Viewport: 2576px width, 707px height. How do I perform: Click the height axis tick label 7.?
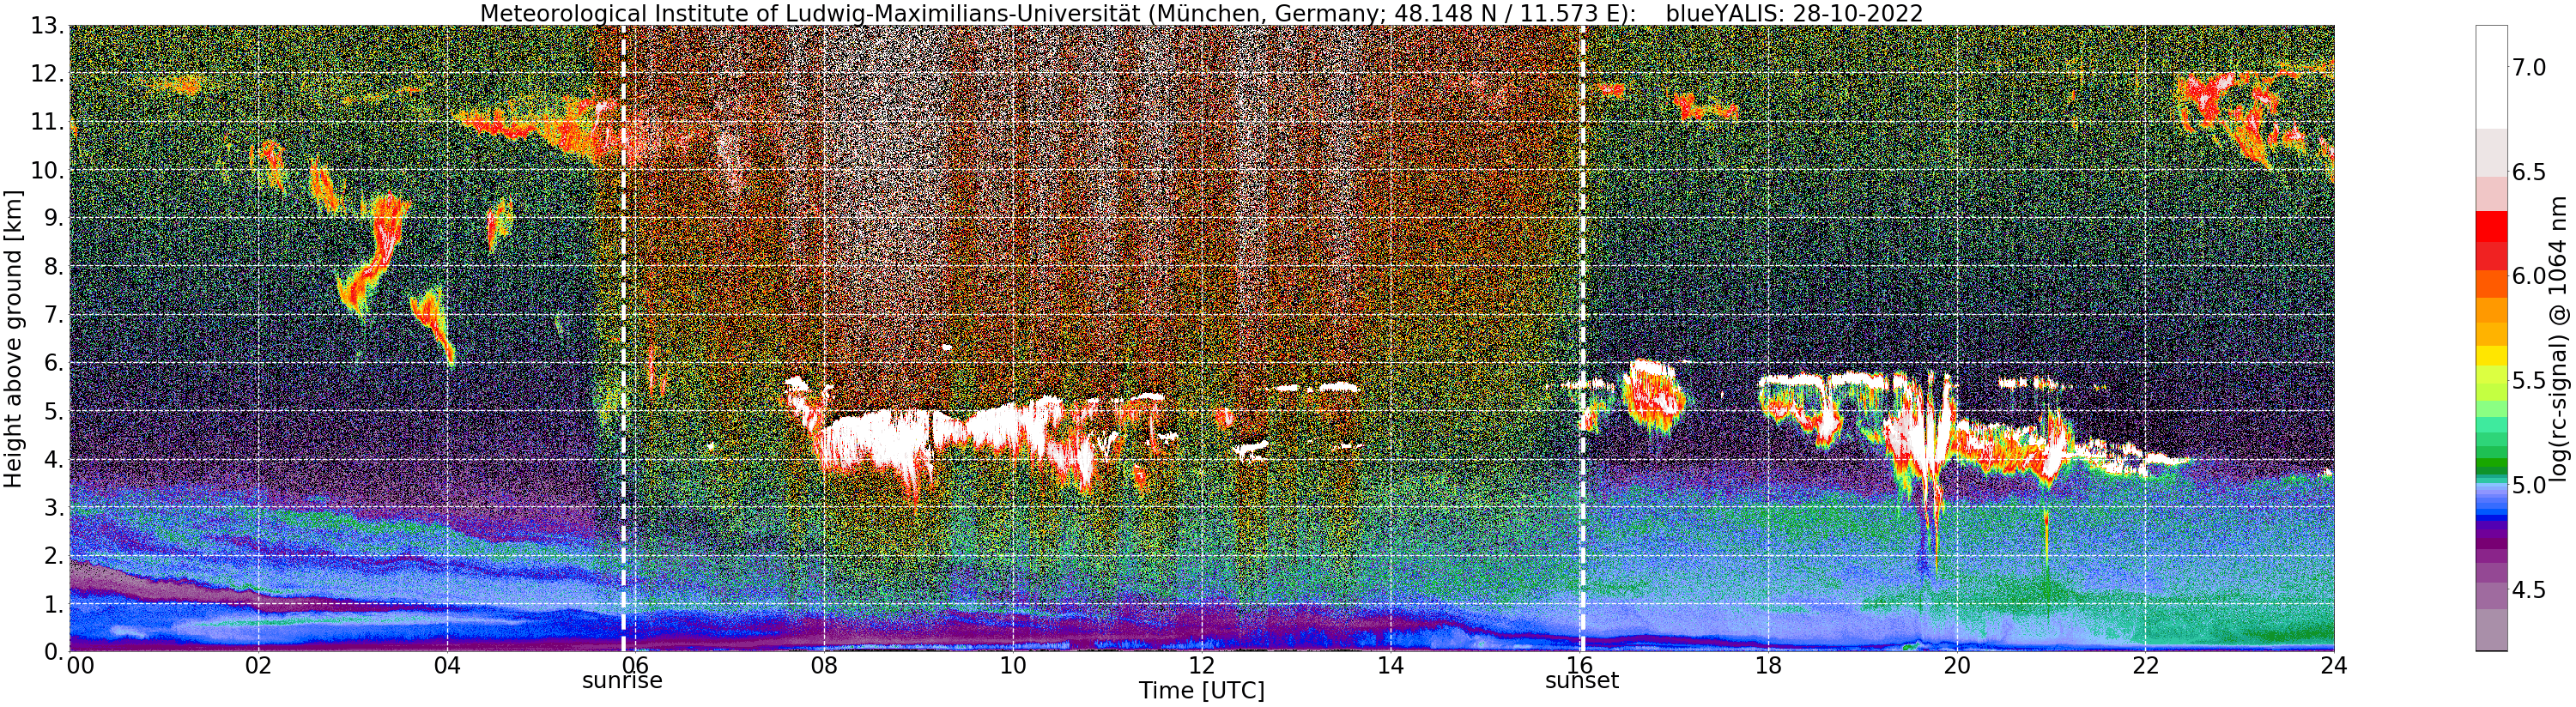point(54,315)
